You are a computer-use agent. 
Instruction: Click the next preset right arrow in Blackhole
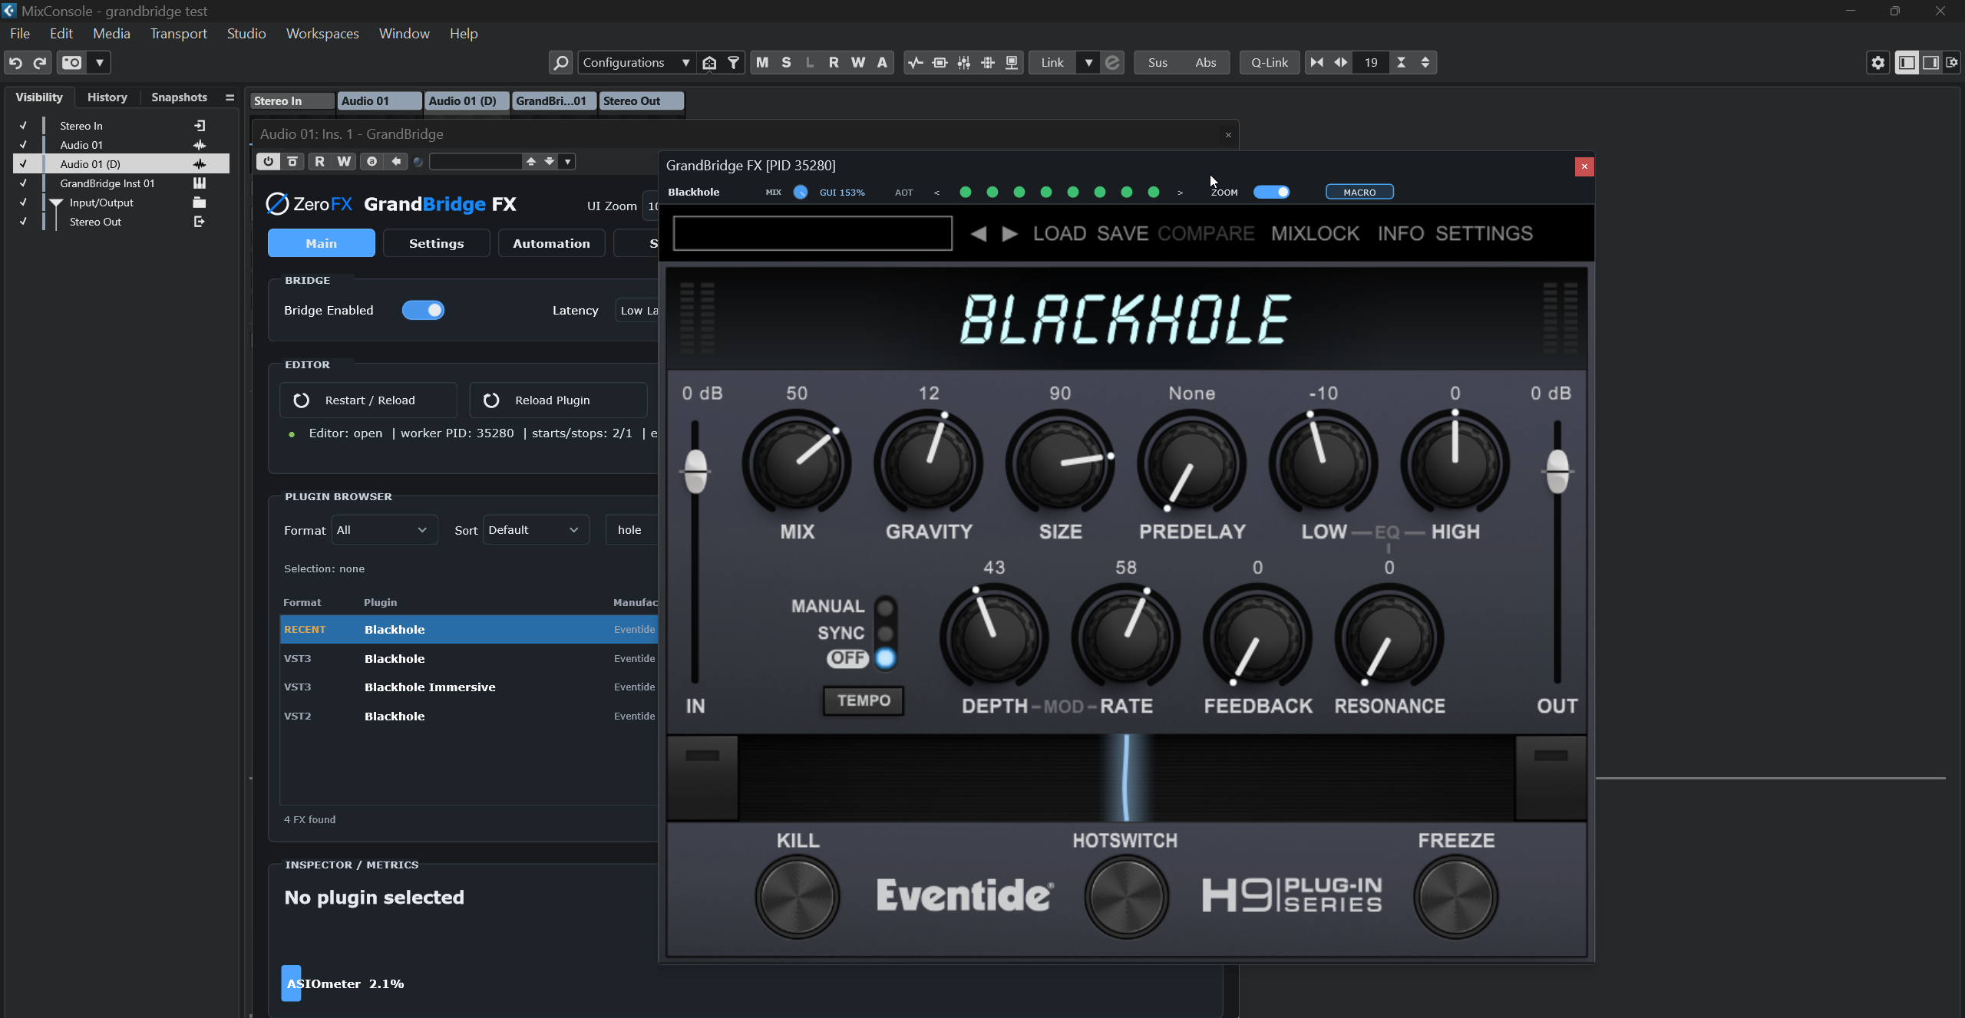(1011, 233)
